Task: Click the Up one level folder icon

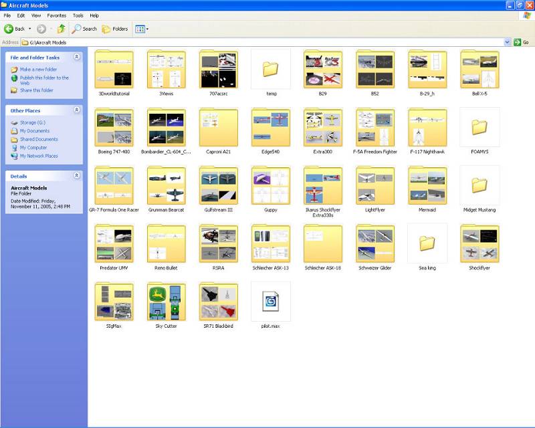Action: click(61, 29)
